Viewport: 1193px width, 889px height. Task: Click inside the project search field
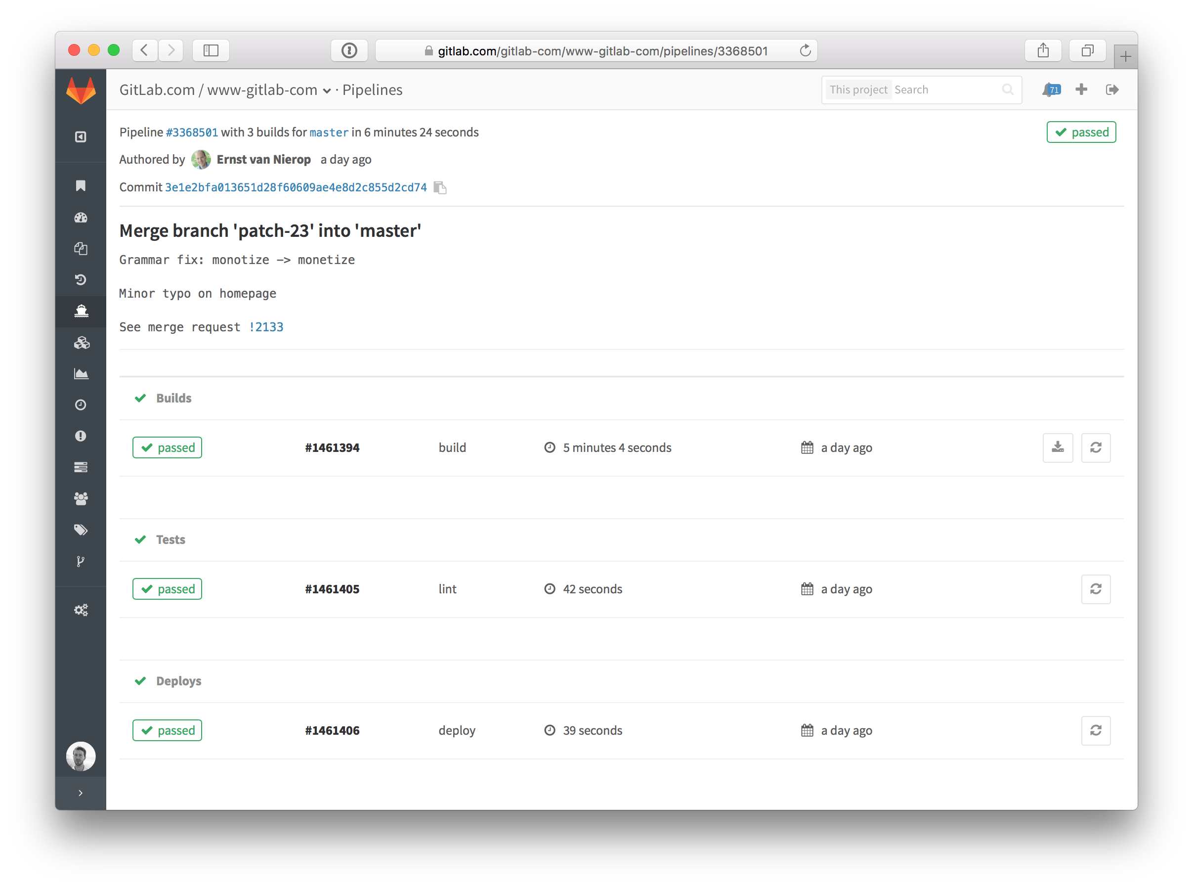point(947,89)
